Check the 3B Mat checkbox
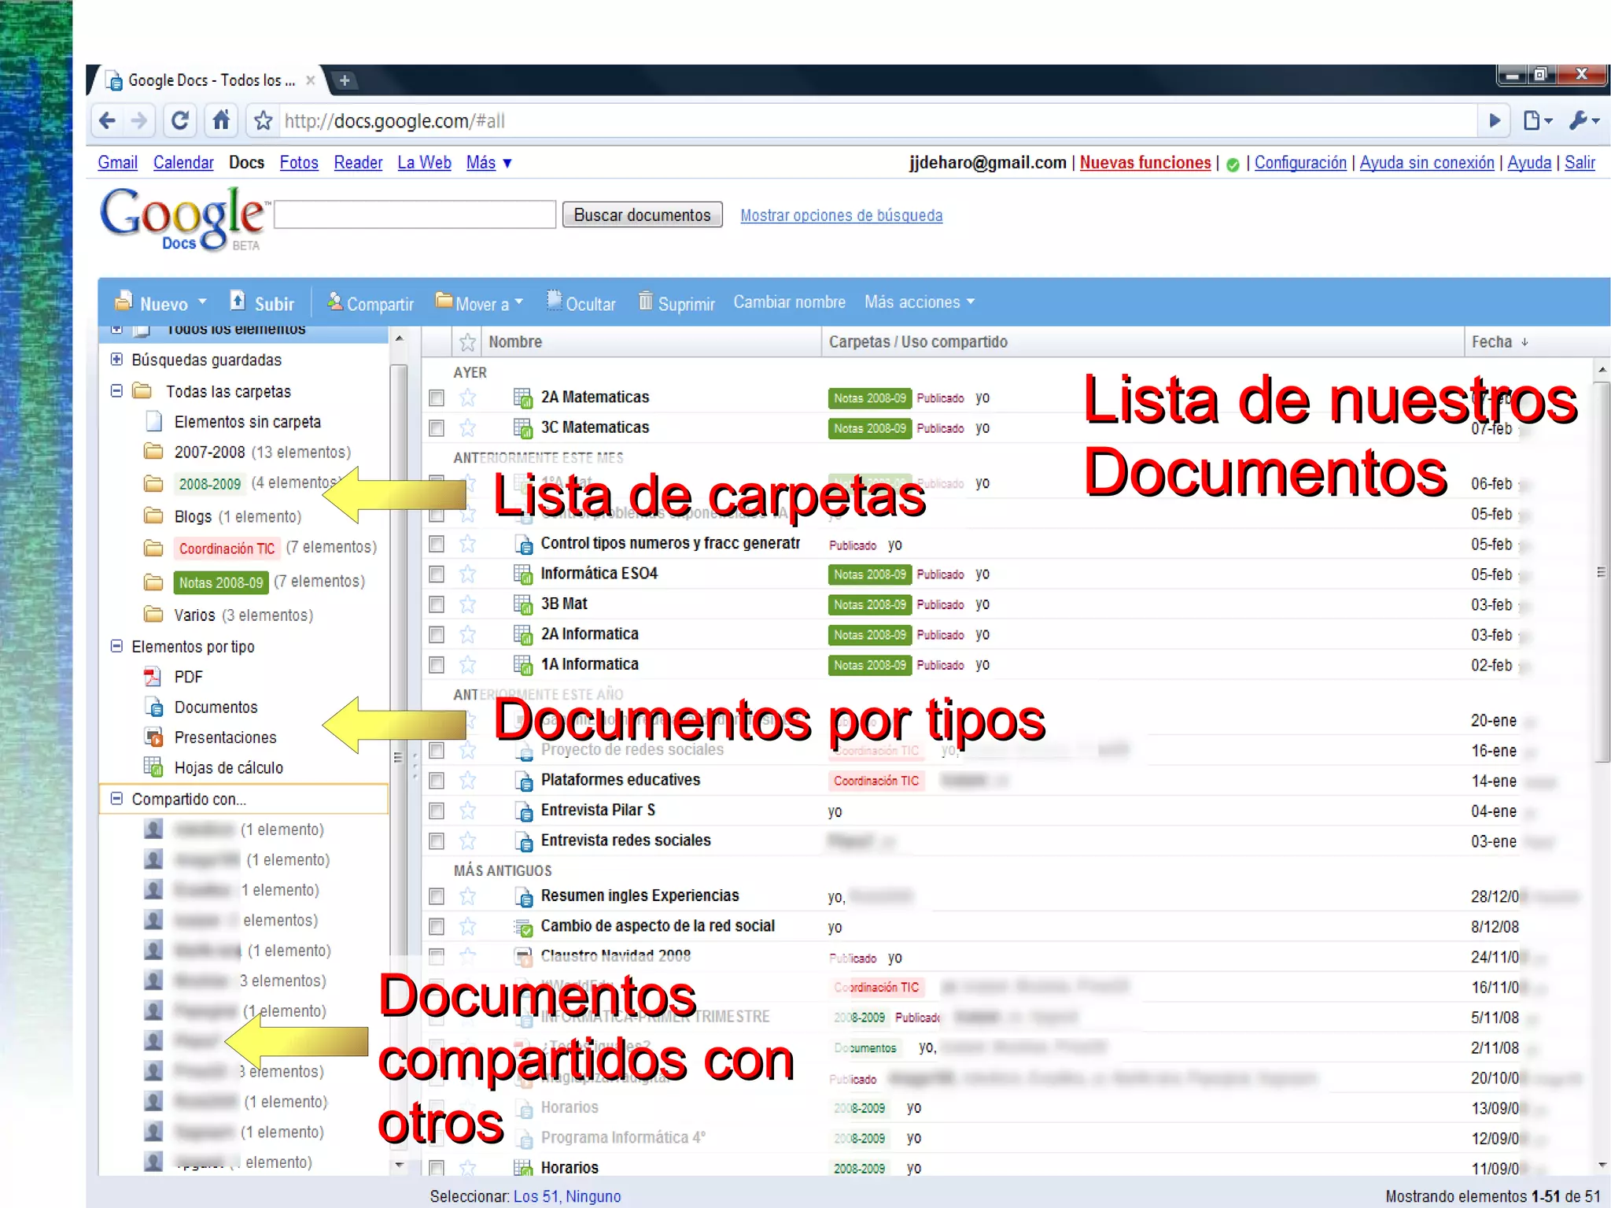This screenshot has width=1611, height=1208. (x=437, y=604)
